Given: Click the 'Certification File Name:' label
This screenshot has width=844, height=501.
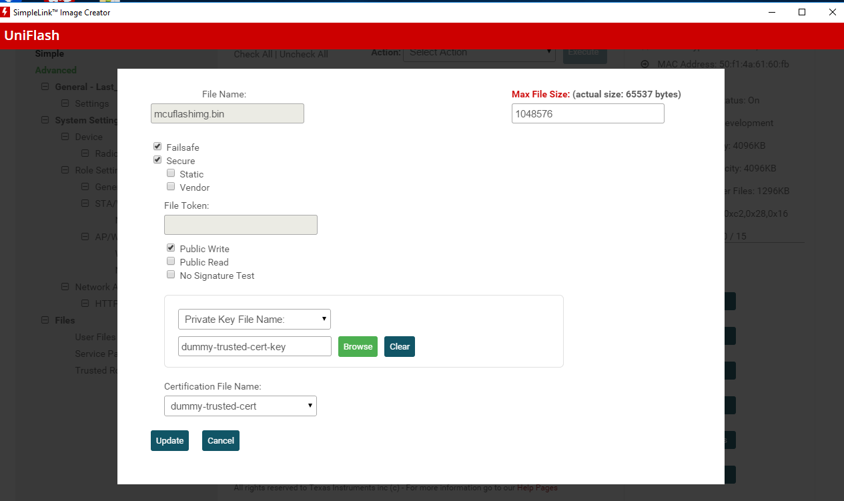Looking at the screenshot, I should 213,386.
